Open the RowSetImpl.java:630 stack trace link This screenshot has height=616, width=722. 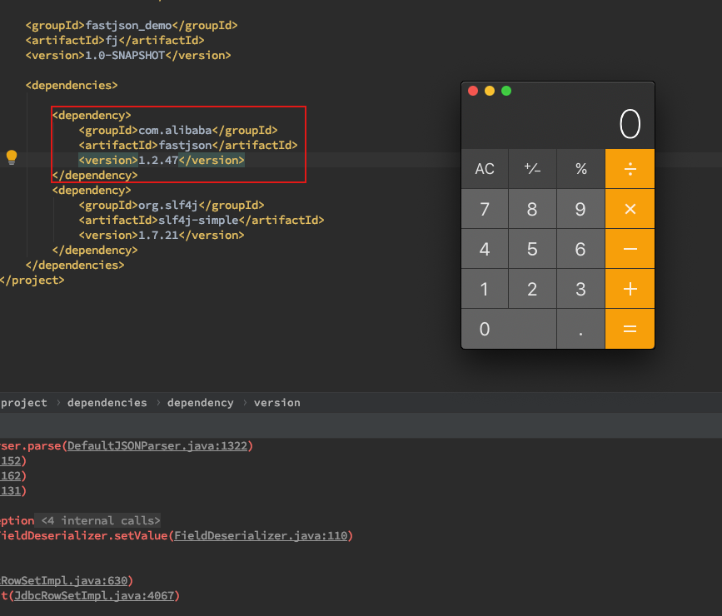(63, 580)
